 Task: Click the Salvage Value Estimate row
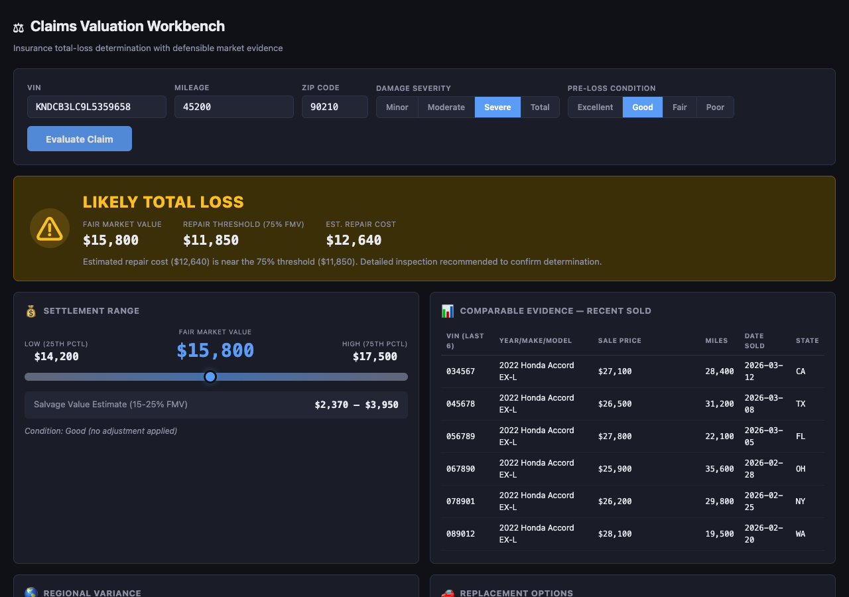coord(216,405)
